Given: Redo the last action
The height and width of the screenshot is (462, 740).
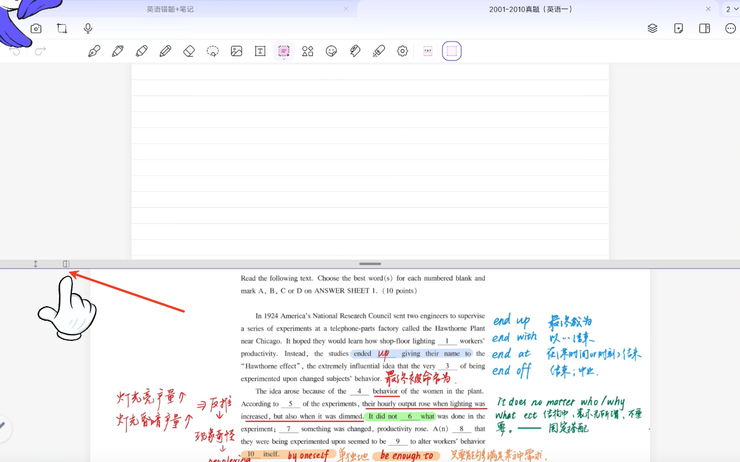Looking at the screenshot, I should click(41, 51).
